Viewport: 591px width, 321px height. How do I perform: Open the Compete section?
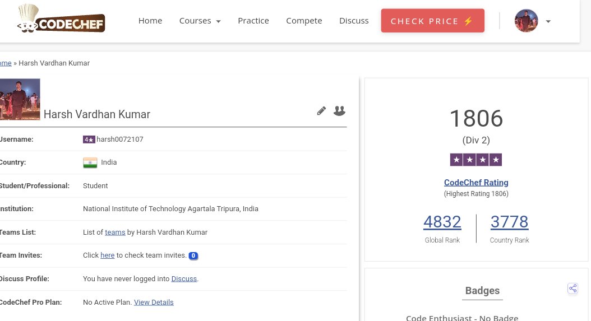304,21
